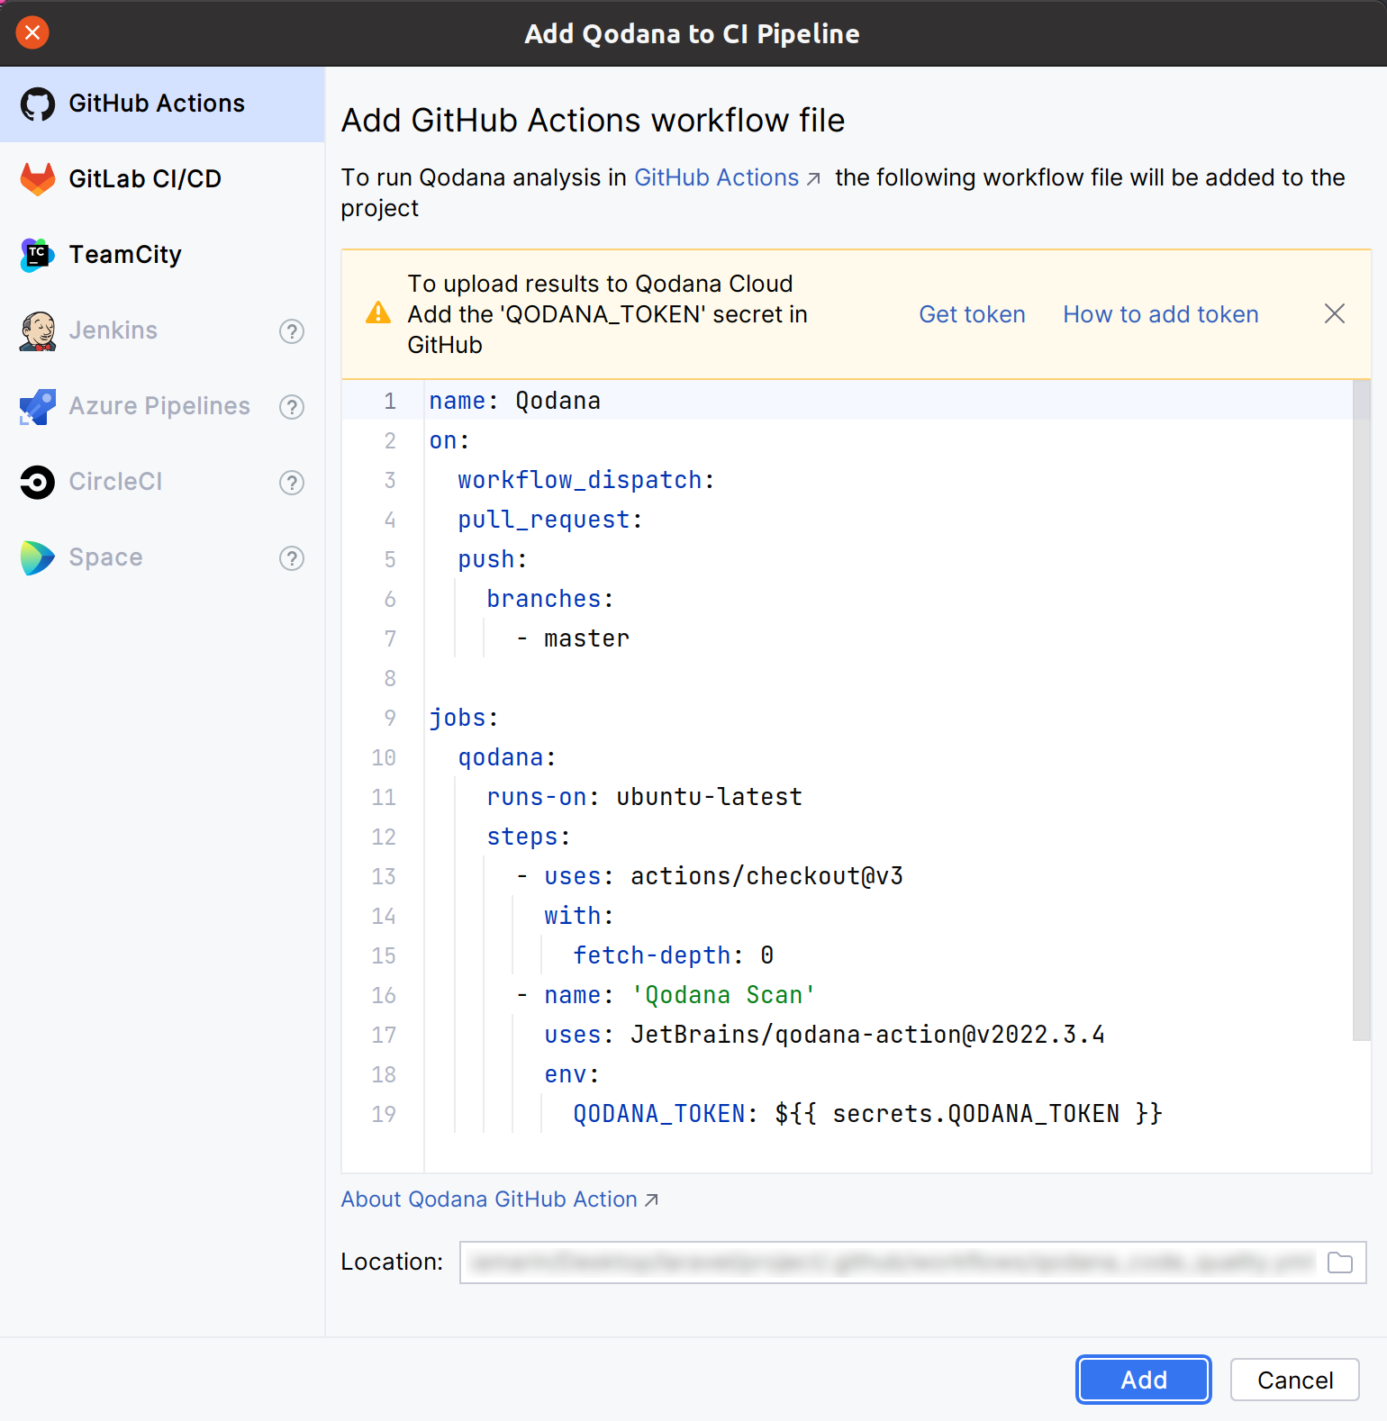Click How to add token link

[1160, 314]
